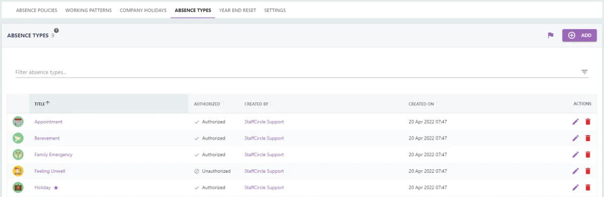Click the Appointment calendar icon
Screen dimensions: 604x197
tap(18, 121)
